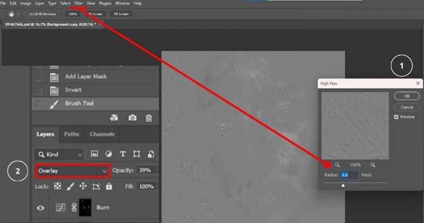The height and width of the screenshot is (223, 424).
Task: Create new document from current state
Action: pyautogui.click(x=114, y=118)
